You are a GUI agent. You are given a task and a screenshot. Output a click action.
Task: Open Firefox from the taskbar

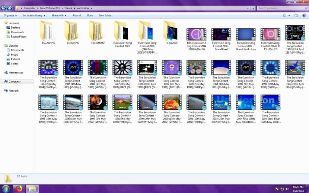click(19, 189)
